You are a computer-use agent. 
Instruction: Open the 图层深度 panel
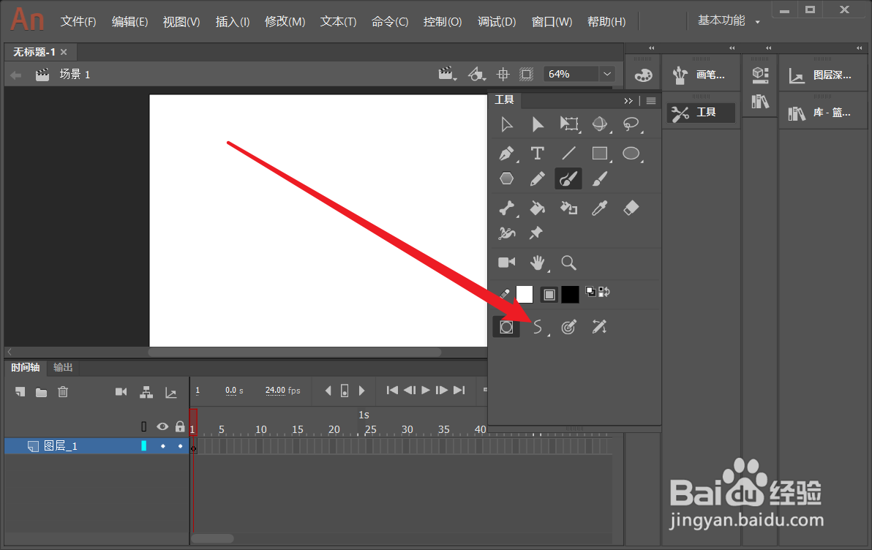(822, 75)
